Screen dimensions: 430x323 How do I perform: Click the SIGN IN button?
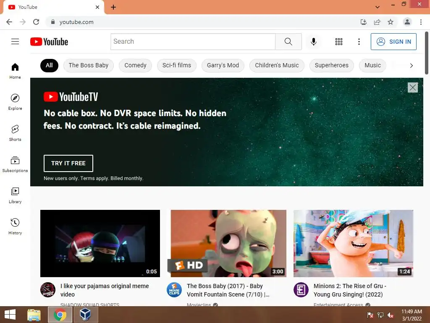click(393, 42)
